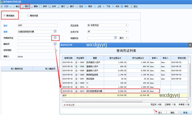Viewport: 192px width, 115px height.
Task: Click the 编号 input field containing 0001
Action: [x=37, y=25]
